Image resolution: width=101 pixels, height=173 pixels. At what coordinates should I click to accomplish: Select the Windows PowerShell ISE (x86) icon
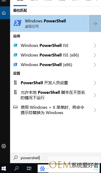tap(15, 55)
